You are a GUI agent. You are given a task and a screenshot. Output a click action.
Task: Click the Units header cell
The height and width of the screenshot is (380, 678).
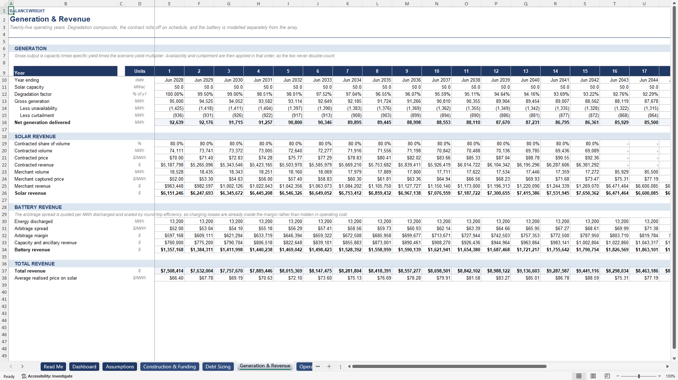(x=140, y=71)
